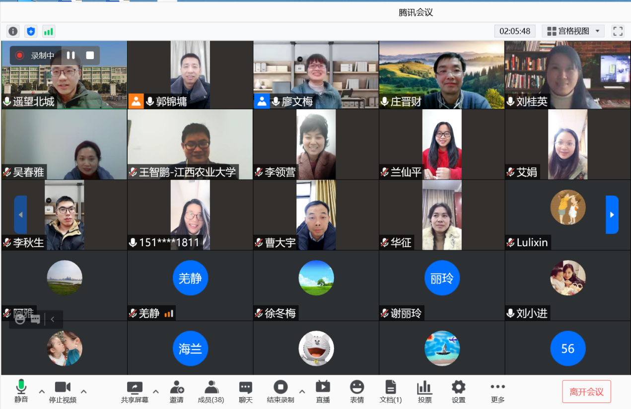
Task: Open the 投票 polling tool
Action: (x=424, y=392)
